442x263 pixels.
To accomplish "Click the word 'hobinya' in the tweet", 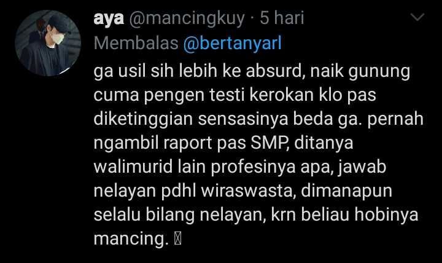I will tap(386, 215).
